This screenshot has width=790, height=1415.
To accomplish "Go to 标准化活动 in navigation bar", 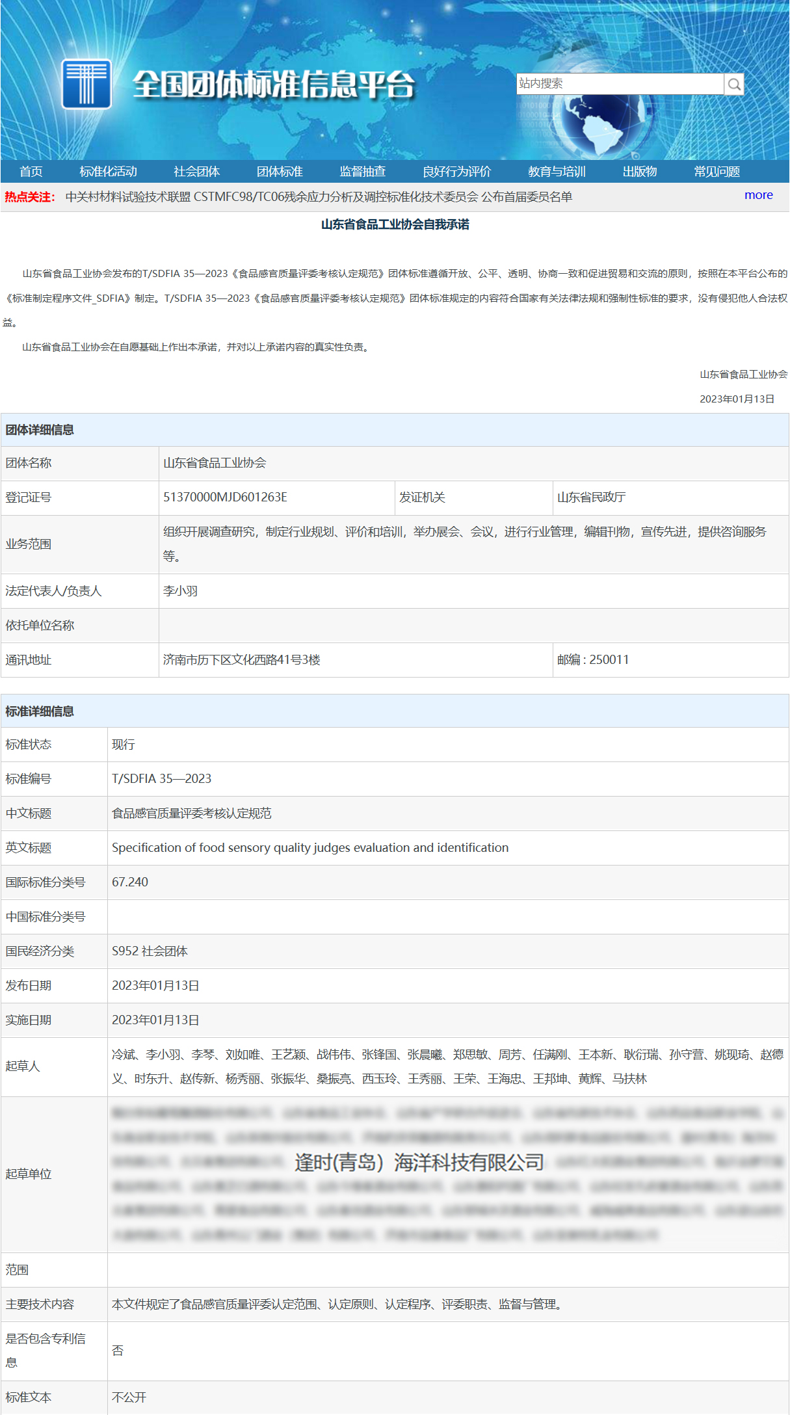I will [108, 172].
